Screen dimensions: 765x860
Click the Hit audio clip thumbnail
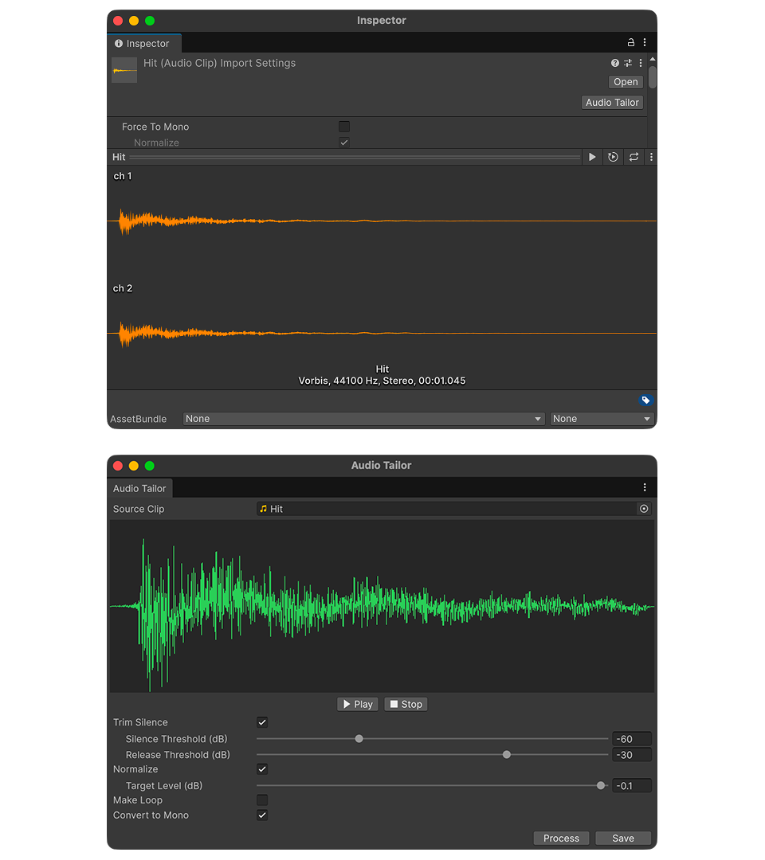[x=124, y=70]
